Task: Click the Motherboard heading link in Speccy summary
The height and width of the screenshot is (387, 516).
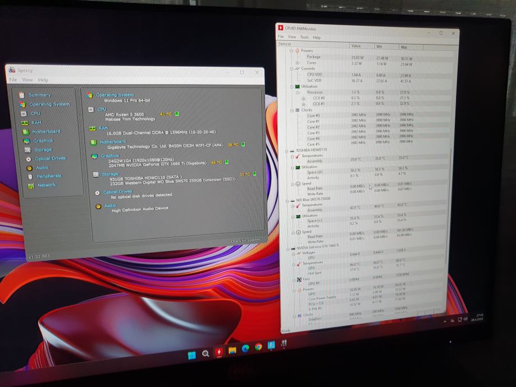Action: coord(112,142)
